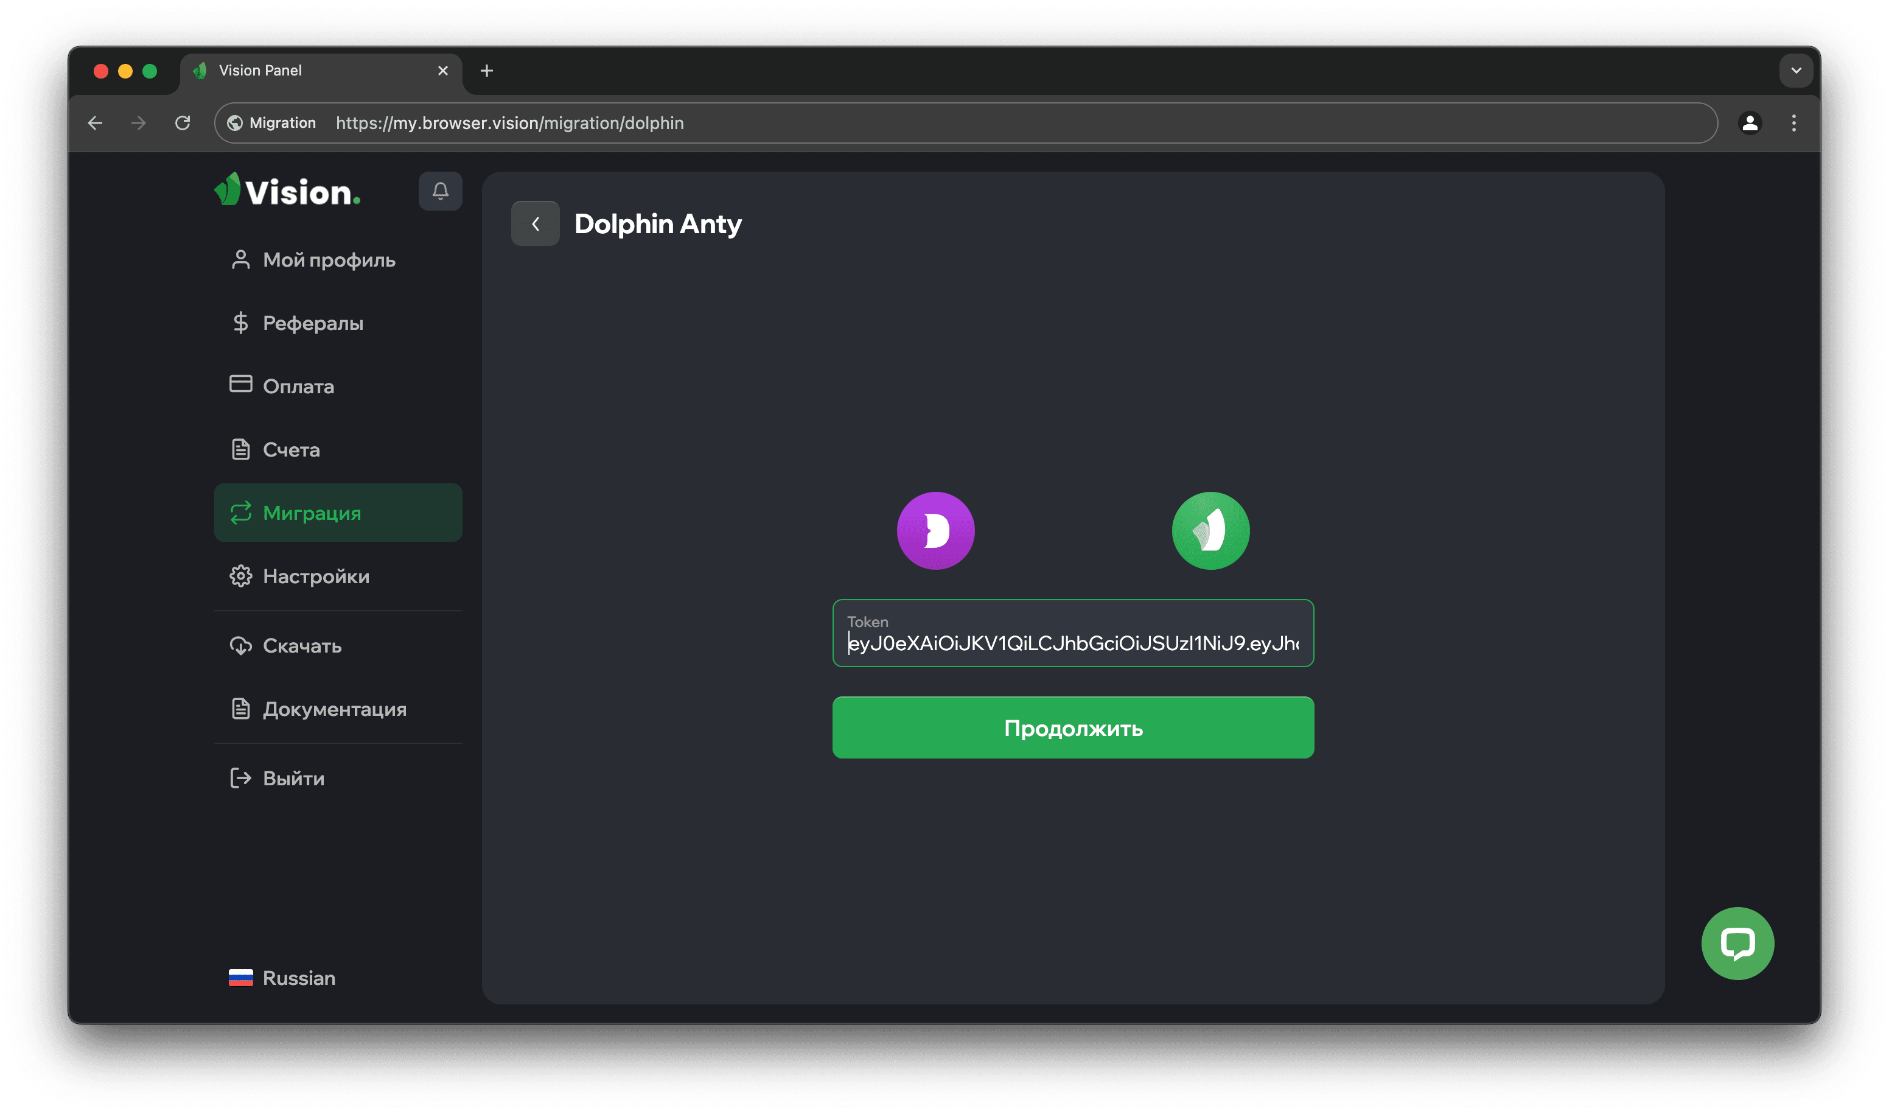
Task: Go back using the chevron beside Dolphin Anty
Action: pyautogui.click(x=535, y=223)
